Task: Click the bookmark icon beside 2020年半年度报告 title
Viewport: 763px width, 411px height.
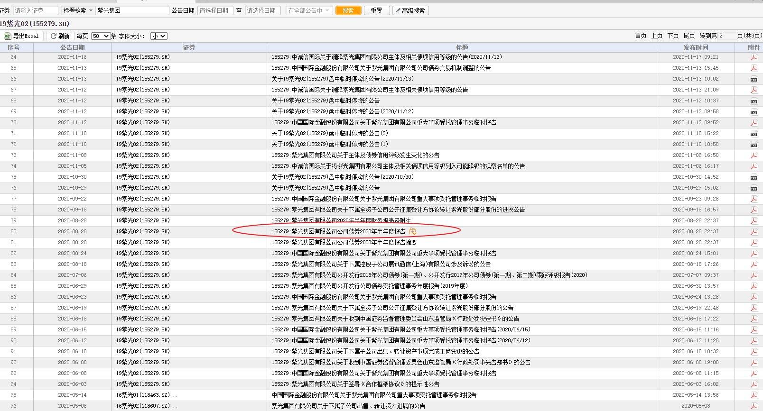Action: [413, 231]
